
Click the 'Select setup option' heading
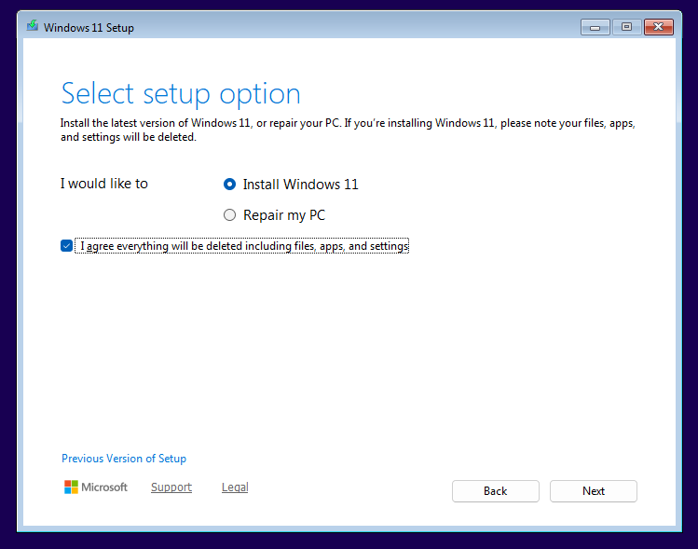(x=181, y=94)
